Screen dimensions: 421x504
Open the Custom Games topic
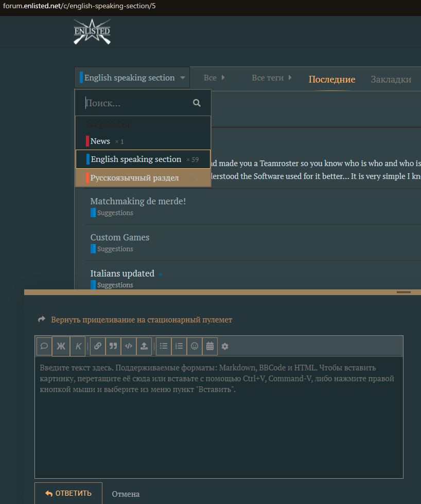[x=119, y=237]
